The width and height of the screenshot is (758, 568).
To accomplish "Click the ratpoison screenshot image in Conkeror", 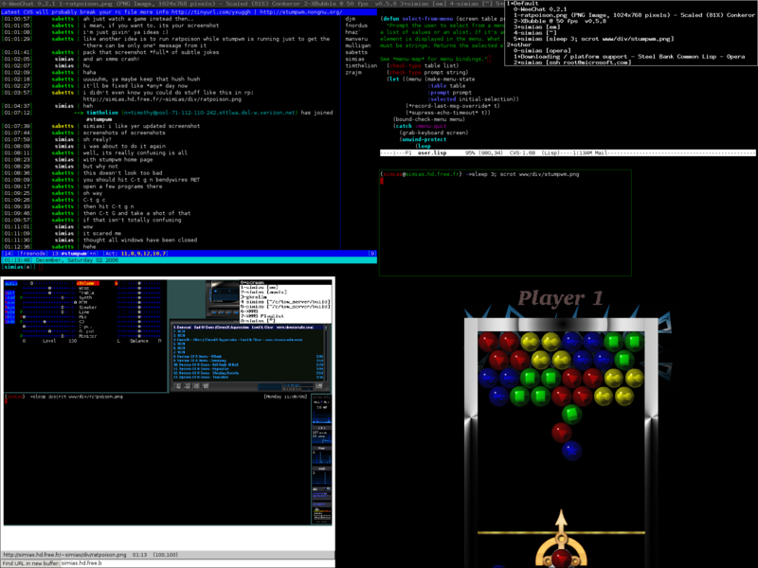I will (168, 401).
